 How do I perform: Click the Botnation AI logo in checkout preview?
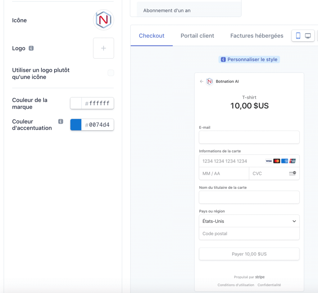click(x=210, y=81)
